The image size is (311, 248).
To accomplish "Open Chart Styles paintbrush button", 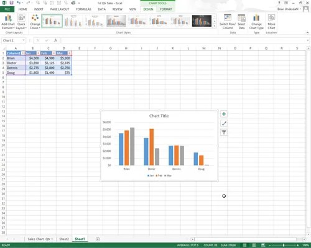I will (x=224, y=123).
